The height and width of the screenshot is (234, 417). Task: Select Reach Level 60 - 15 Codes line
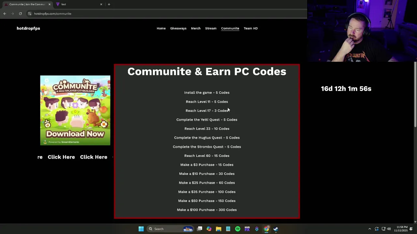click(207, 156)
